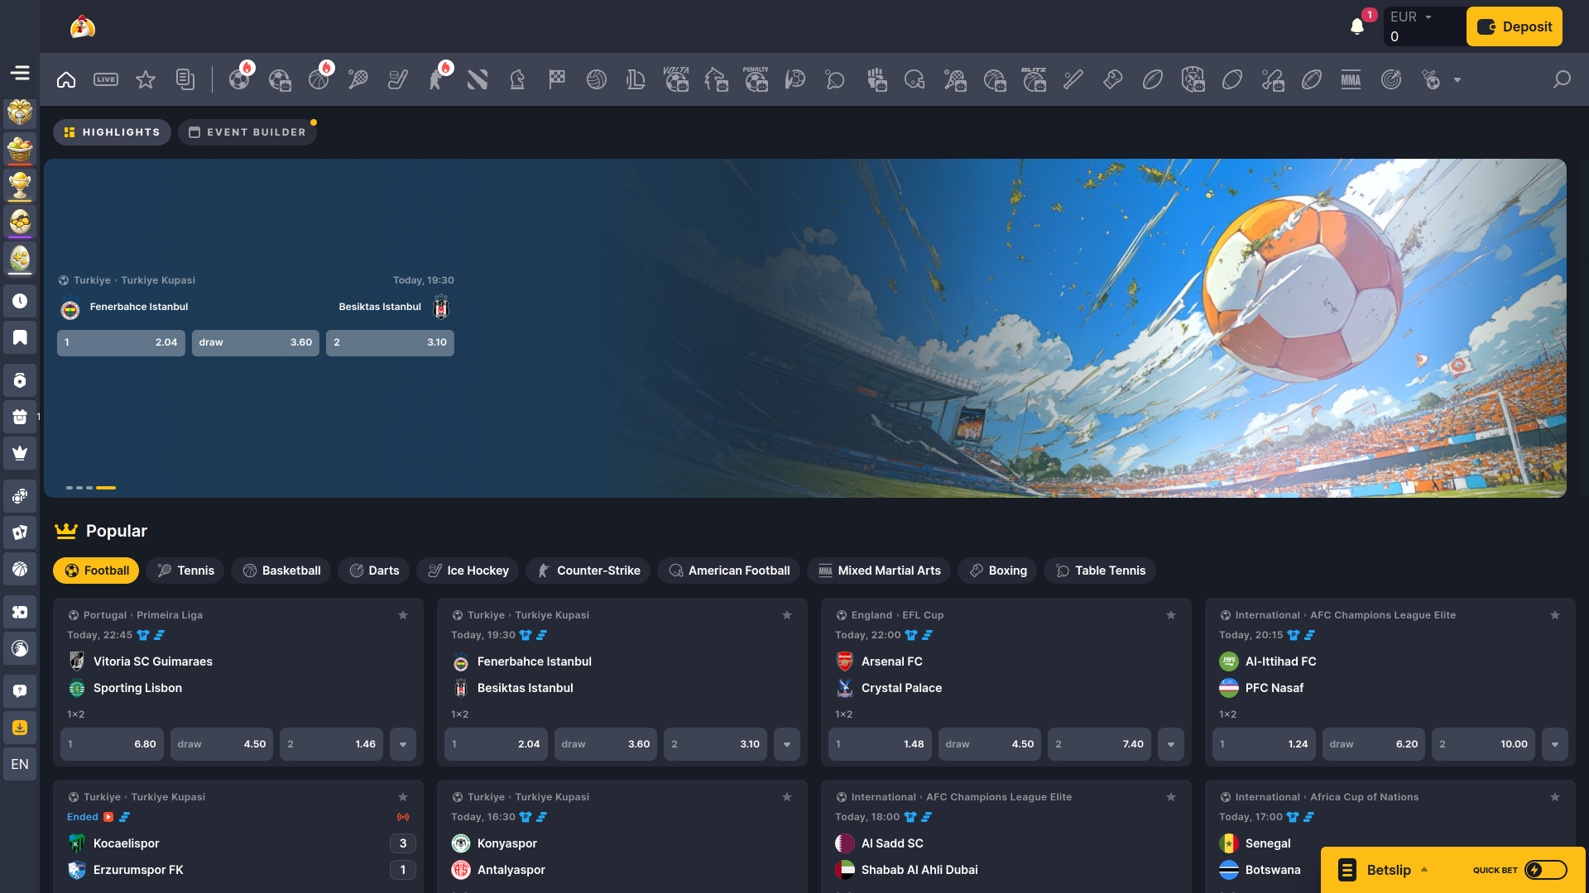Open the notifications bell
Screen dimensions: 1589x893
point(1357,26)
